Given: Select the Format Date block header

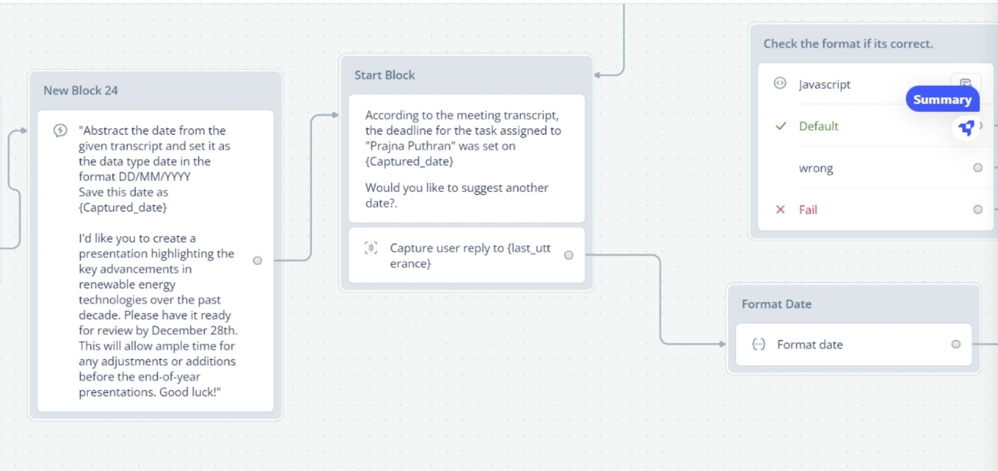Looking at the screenshot, I should (776, 304).
